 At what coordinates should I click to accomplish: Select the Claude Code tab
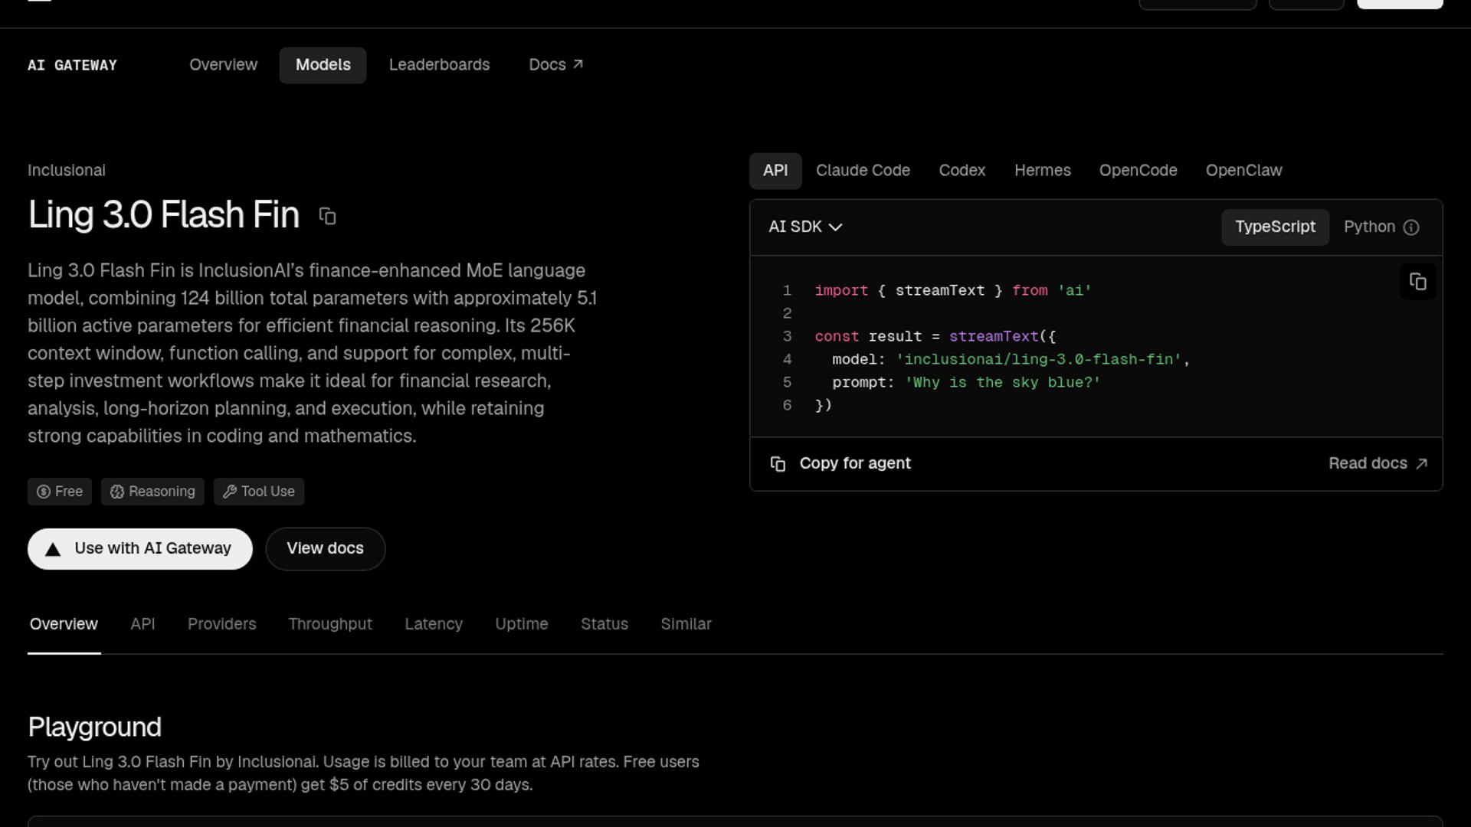pos(863,171)
